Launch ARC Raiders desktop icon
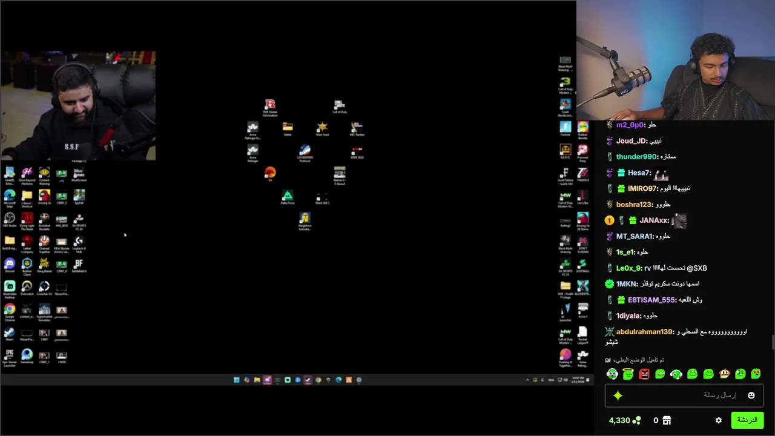The image size is (775, 436). 357,130
